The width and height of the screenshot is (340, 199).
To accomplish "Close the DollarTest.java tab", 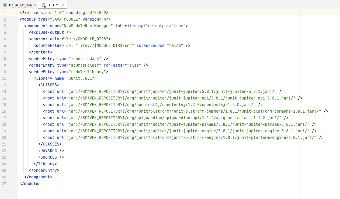I will (35, 5).
